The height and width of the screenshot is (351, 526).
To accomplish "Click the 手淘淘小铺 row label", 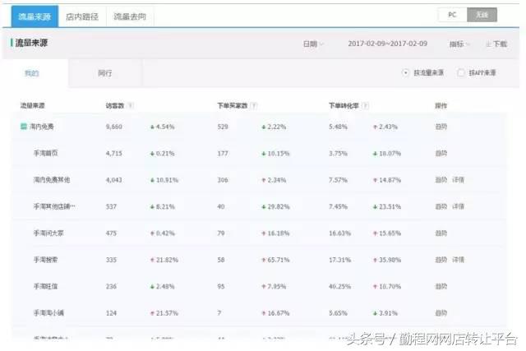I will (48, 313).
